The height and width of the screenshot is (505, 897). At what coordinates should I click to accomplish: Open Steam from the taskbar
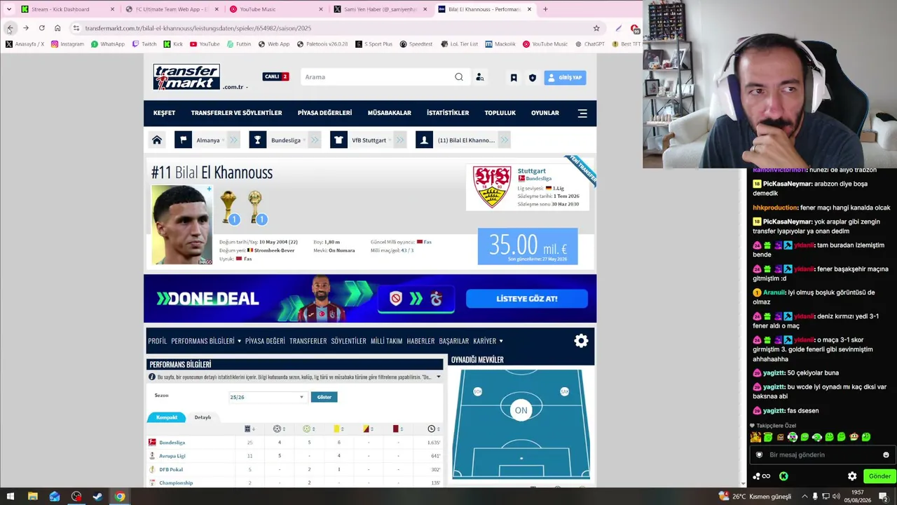[97, 497]
